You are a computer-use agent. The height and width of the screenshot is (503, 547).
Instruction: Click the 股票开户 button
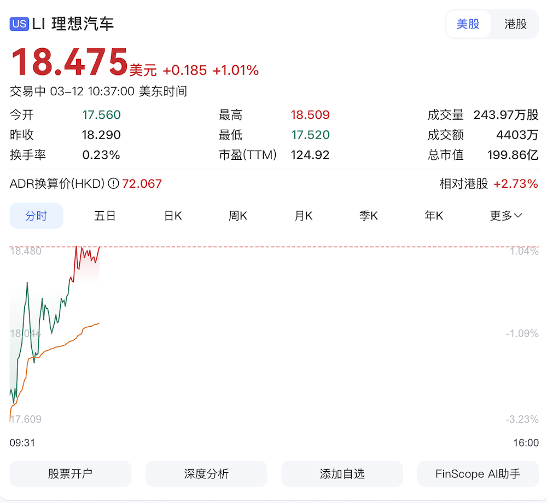(70, 474)
